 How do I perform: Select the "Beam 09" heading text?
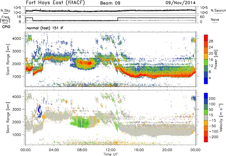pyautogui.click(x=110, y=3)
